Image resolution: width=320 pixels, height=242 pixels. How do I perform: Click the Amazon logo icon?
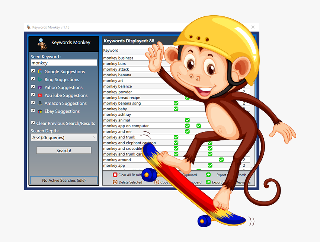tap(40, 103)
